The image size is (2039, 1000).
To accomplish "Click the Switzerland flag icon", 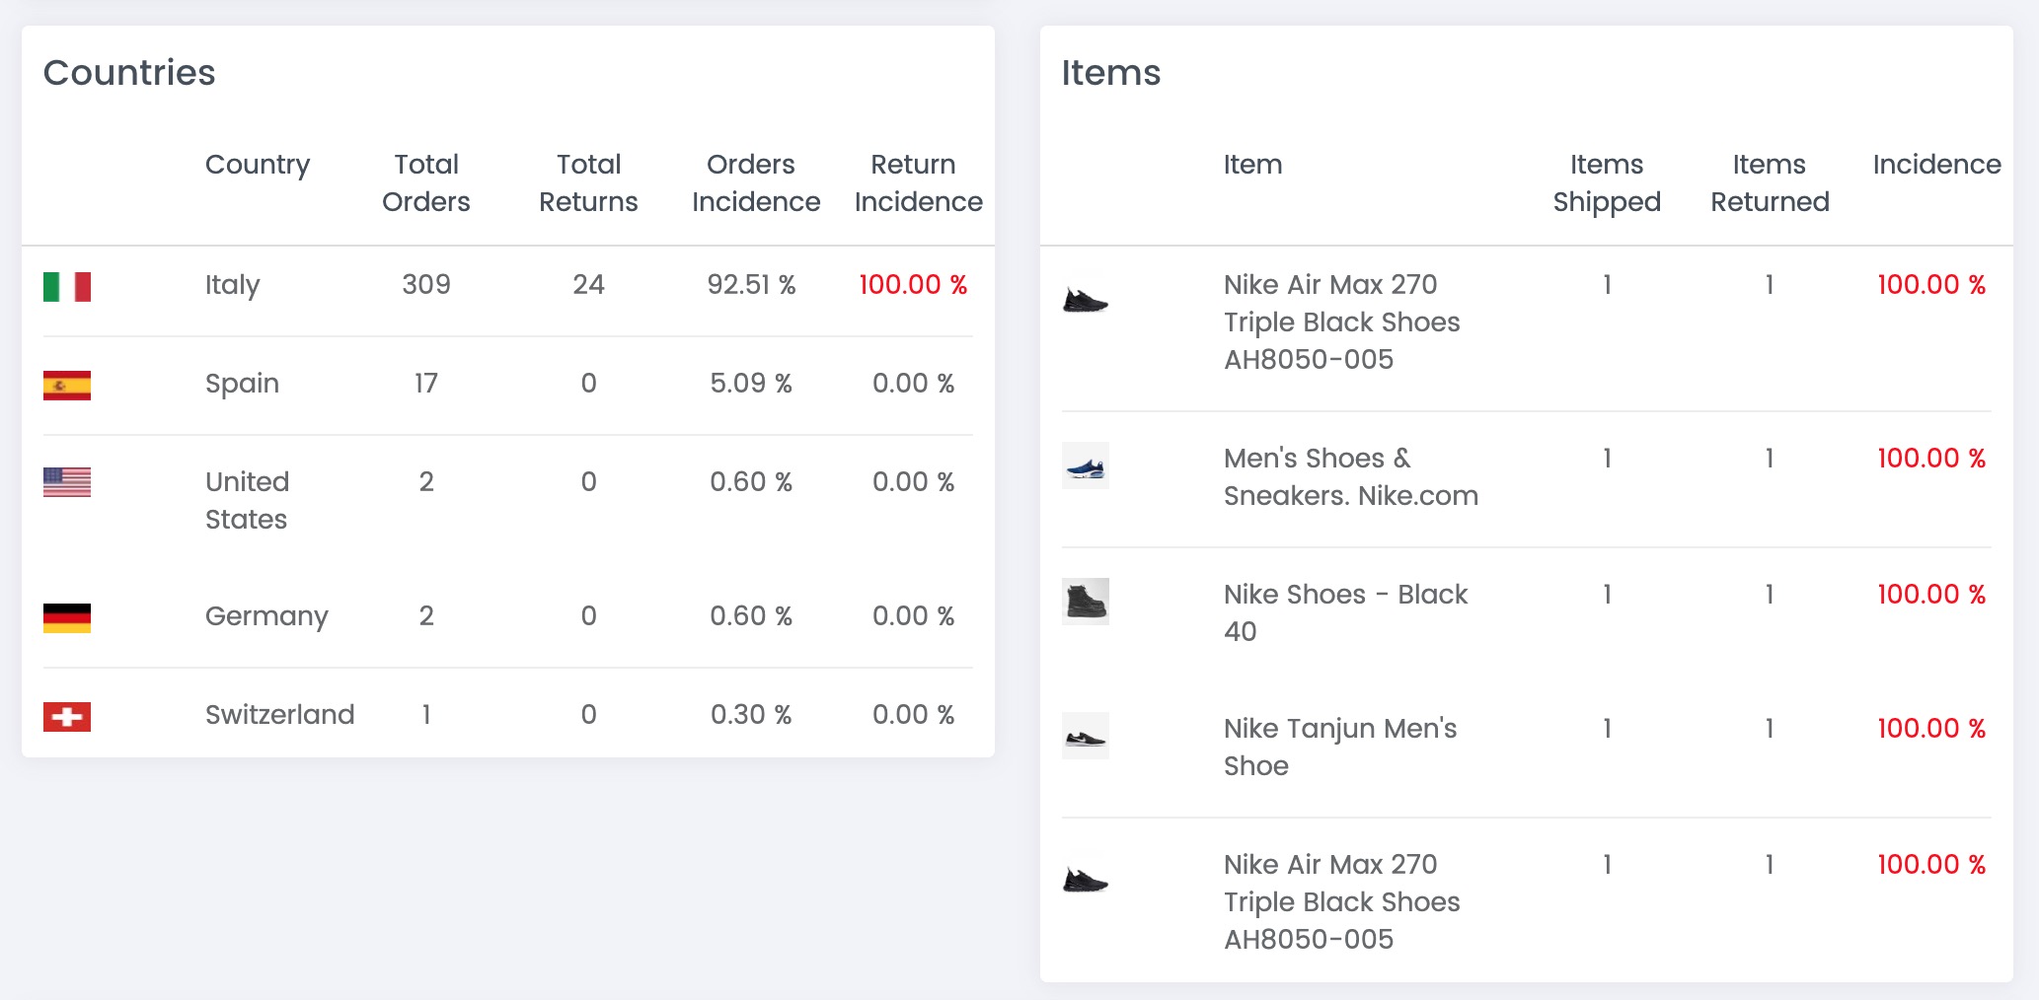I will click(x=67, y=717).
